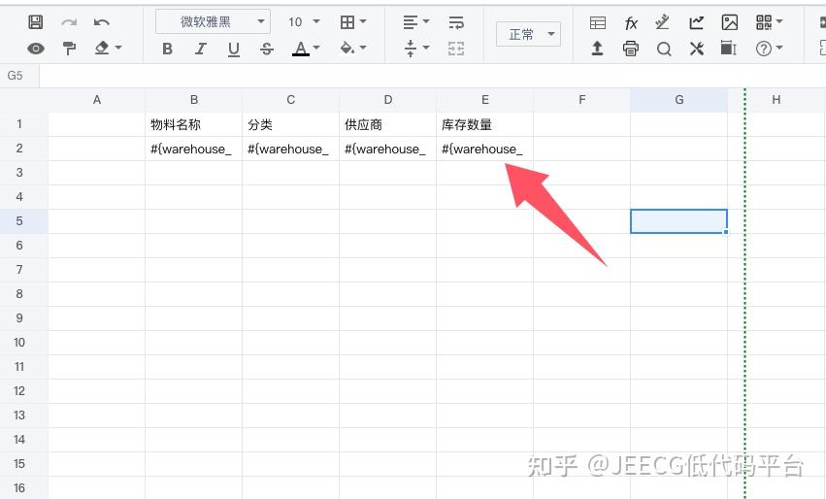This screenshot has width=826, height=499.
Task: Open report preview with eye icon
Action: [35, 49]
